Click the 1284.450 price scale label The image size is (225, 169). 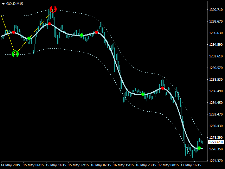point(216,103)
